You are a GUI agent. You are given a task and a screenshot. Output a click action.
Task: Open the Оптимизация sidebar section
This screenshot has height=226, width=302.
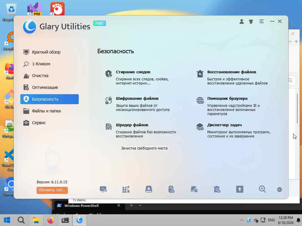[x=50, y=87]
